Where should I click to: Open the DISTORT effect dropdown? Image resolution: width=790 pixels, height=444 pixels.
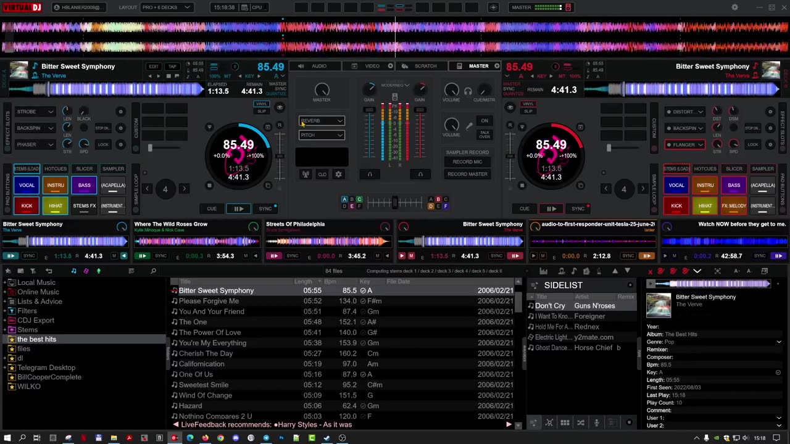click(x=685, y=112)
